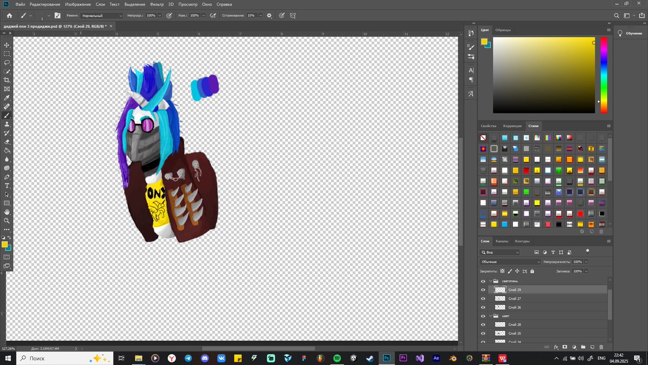Image resolution: width=648 pixels, height=365 pixels.
Task: Select the Move tool
Action: point(7,45)
